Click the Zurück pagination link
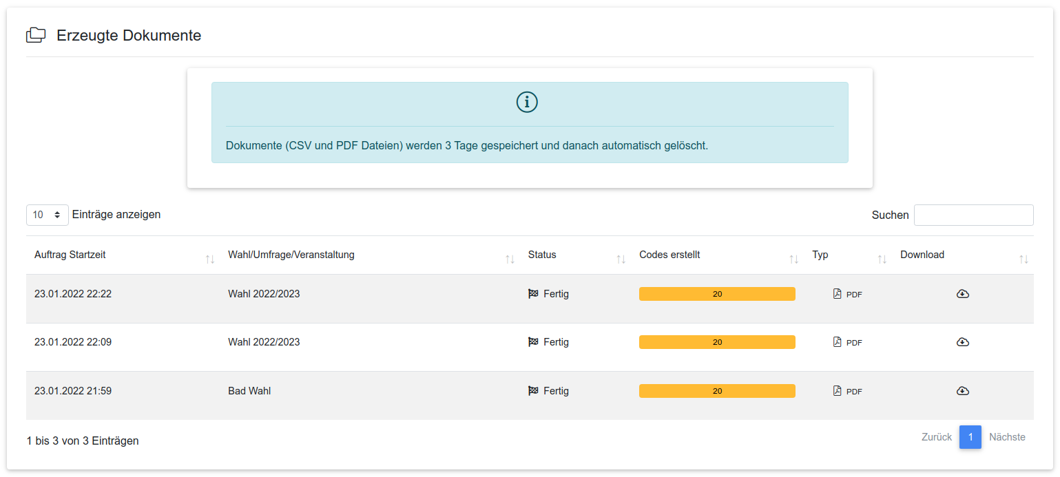The width and height of the screenshot is (1060, 477). pyautogui.click(x=937, y=437)
